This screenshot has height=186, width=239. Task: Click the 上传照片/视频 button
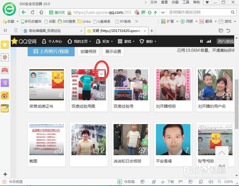pos(51,52)
